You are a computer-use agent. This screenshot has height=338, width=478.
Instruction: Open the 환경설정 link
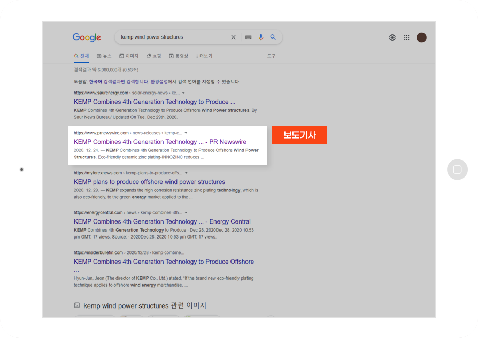[159, 82]
